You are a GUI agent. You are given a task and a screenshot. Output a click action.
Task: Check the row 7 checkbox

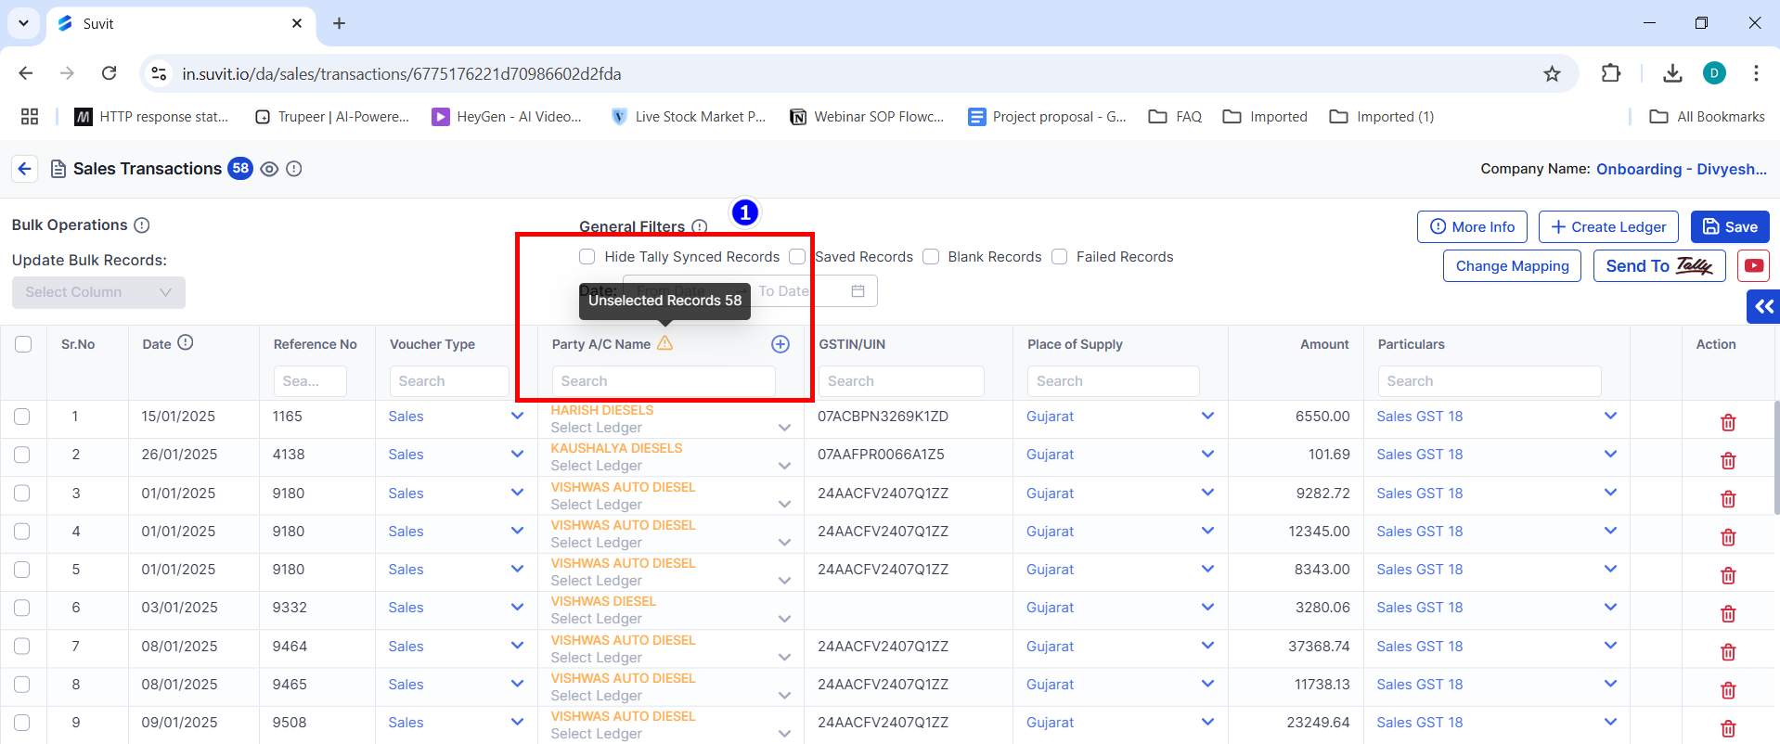pos(22,646)
